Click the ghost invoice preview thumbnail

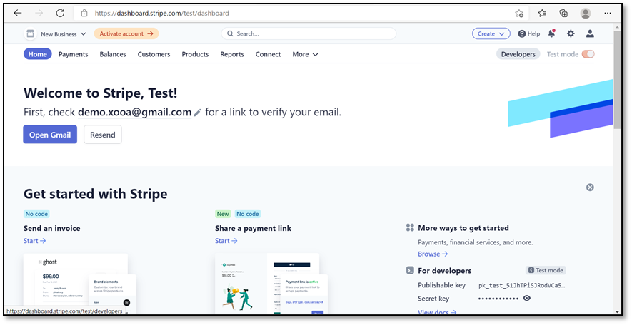point(80,284)
